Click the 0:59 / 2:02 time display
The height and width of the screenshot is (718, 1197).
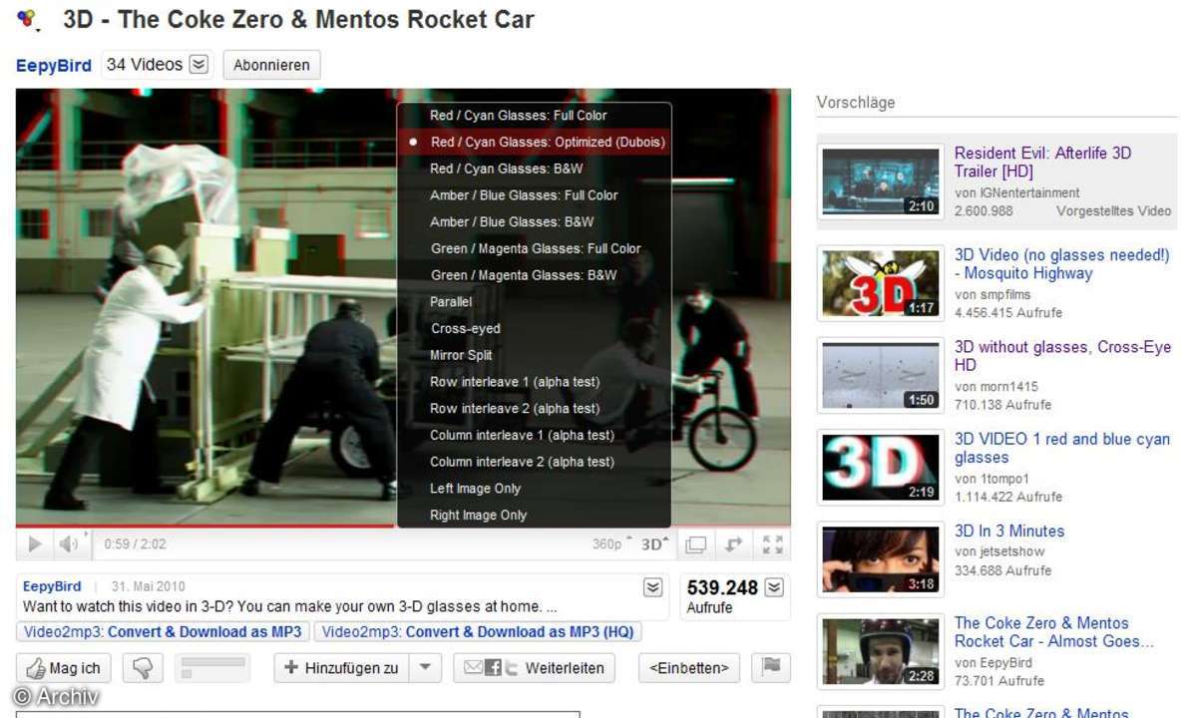(x=135, y=544)
